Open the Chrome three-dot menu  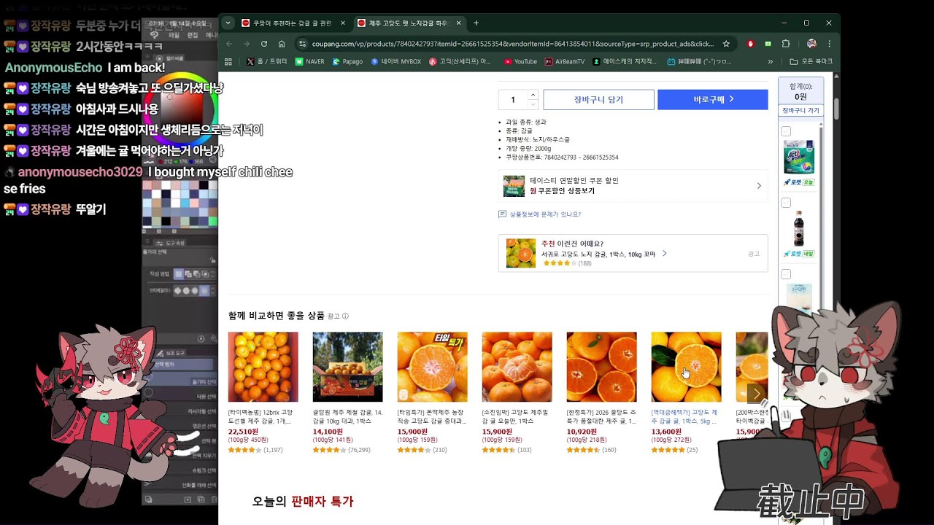(829, 44)
